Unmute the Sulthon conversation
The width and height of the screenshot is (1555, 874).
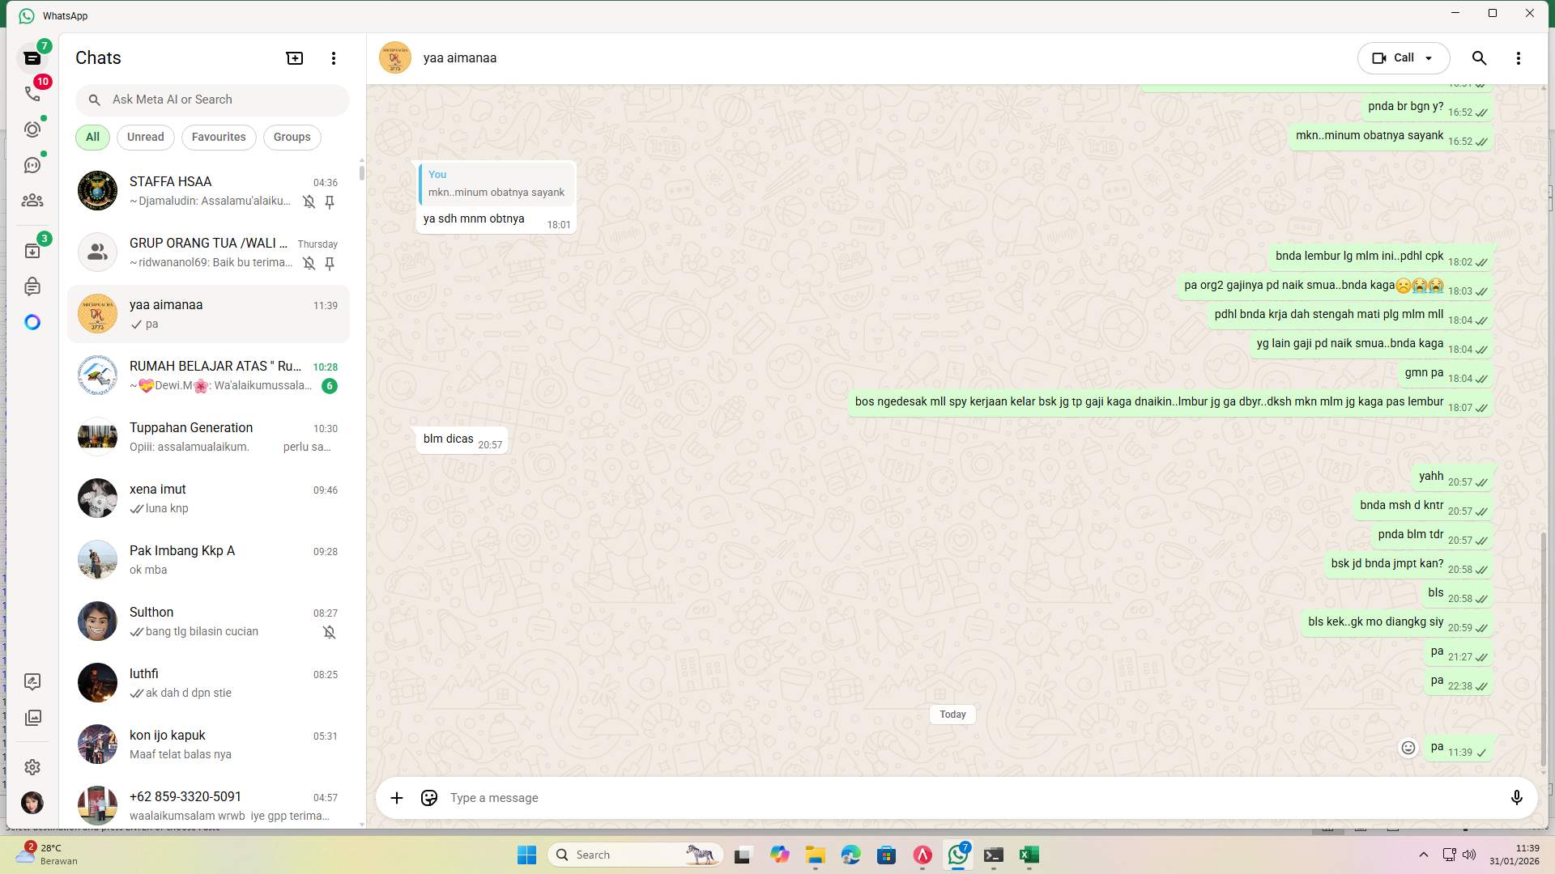(330, 631)
